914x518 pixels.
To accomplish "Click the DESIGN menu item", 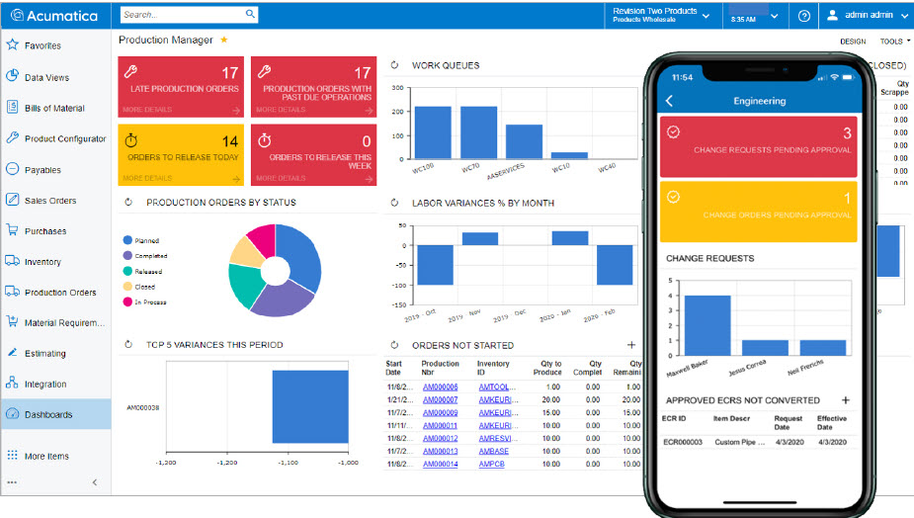I will click(853, 42).
